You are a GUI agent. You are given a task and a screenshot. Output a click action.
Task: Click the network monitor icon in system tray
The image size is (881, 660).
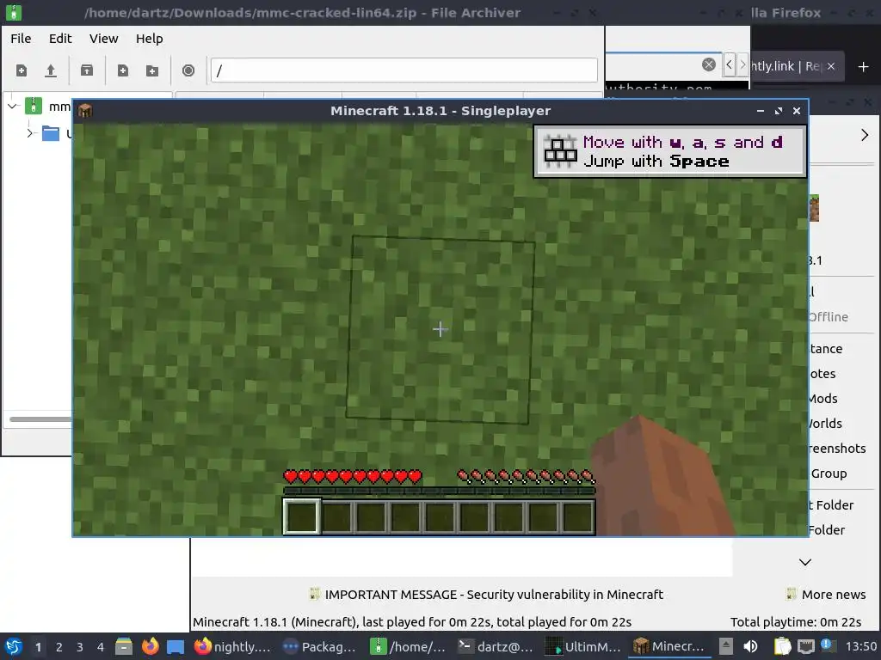point(806,646)
